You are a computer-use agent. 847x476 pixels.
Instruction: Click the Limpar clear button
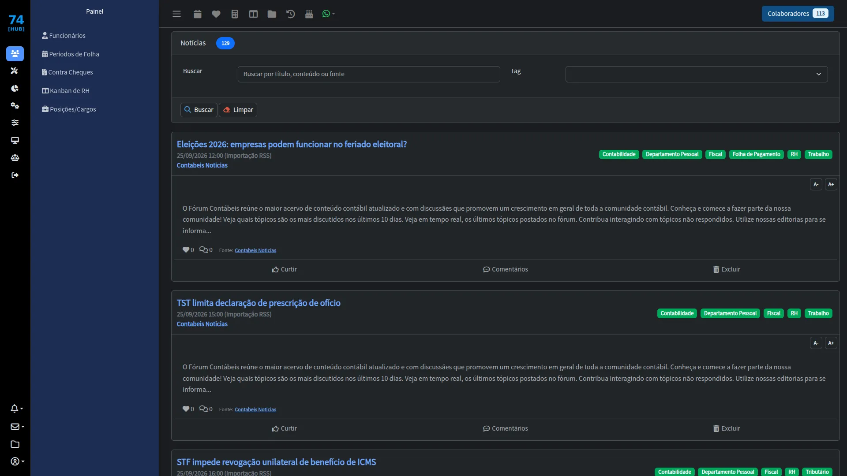click(238, 110)
